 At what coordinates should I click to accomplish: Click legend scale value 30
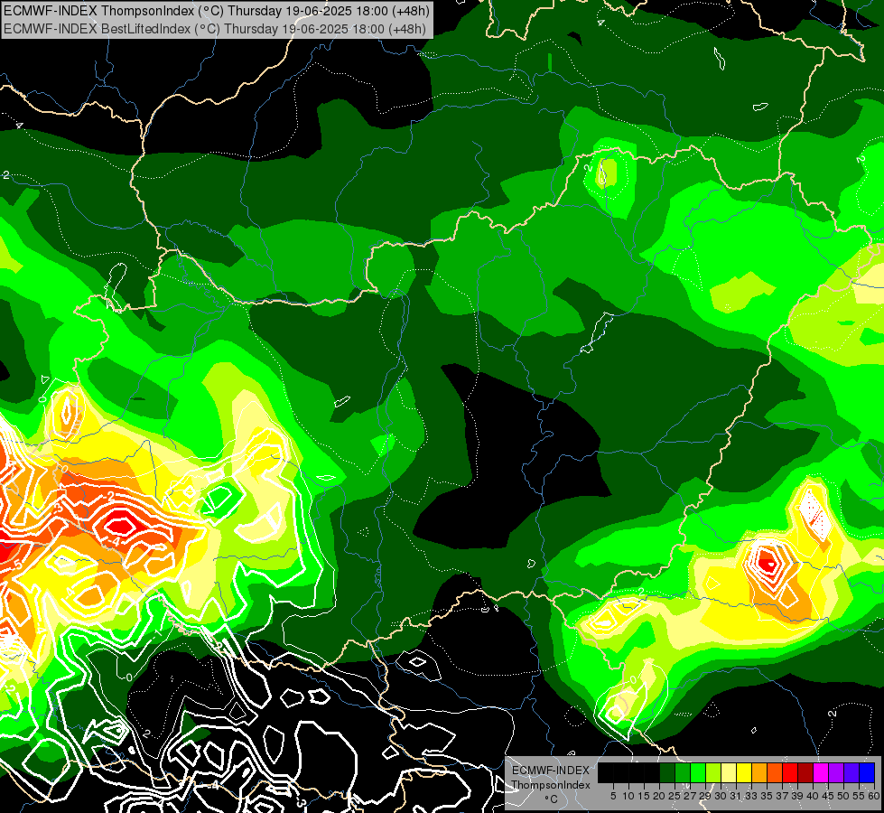click(x=720, y=796)
